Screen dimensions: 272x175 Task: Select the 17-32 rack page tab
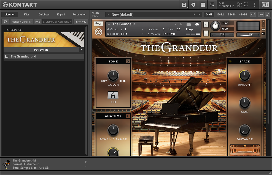pos(220,14)
